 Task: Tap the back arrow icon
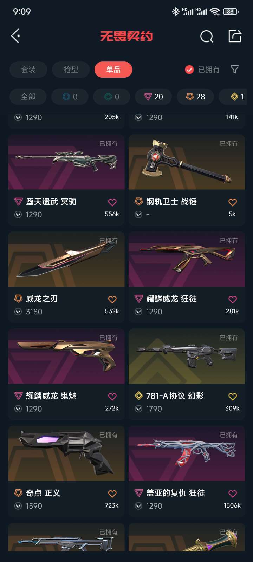[x=15, y=36]
